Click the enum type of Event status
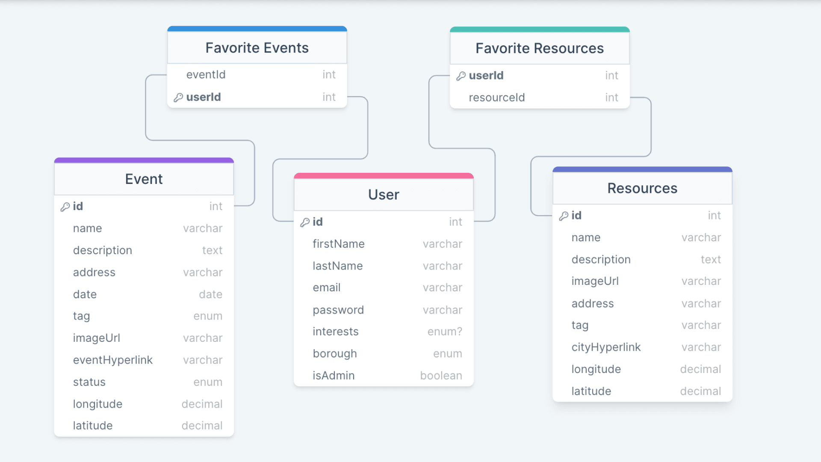The width and height of the screenshot is (821, 462). click(x=208, y=382)
